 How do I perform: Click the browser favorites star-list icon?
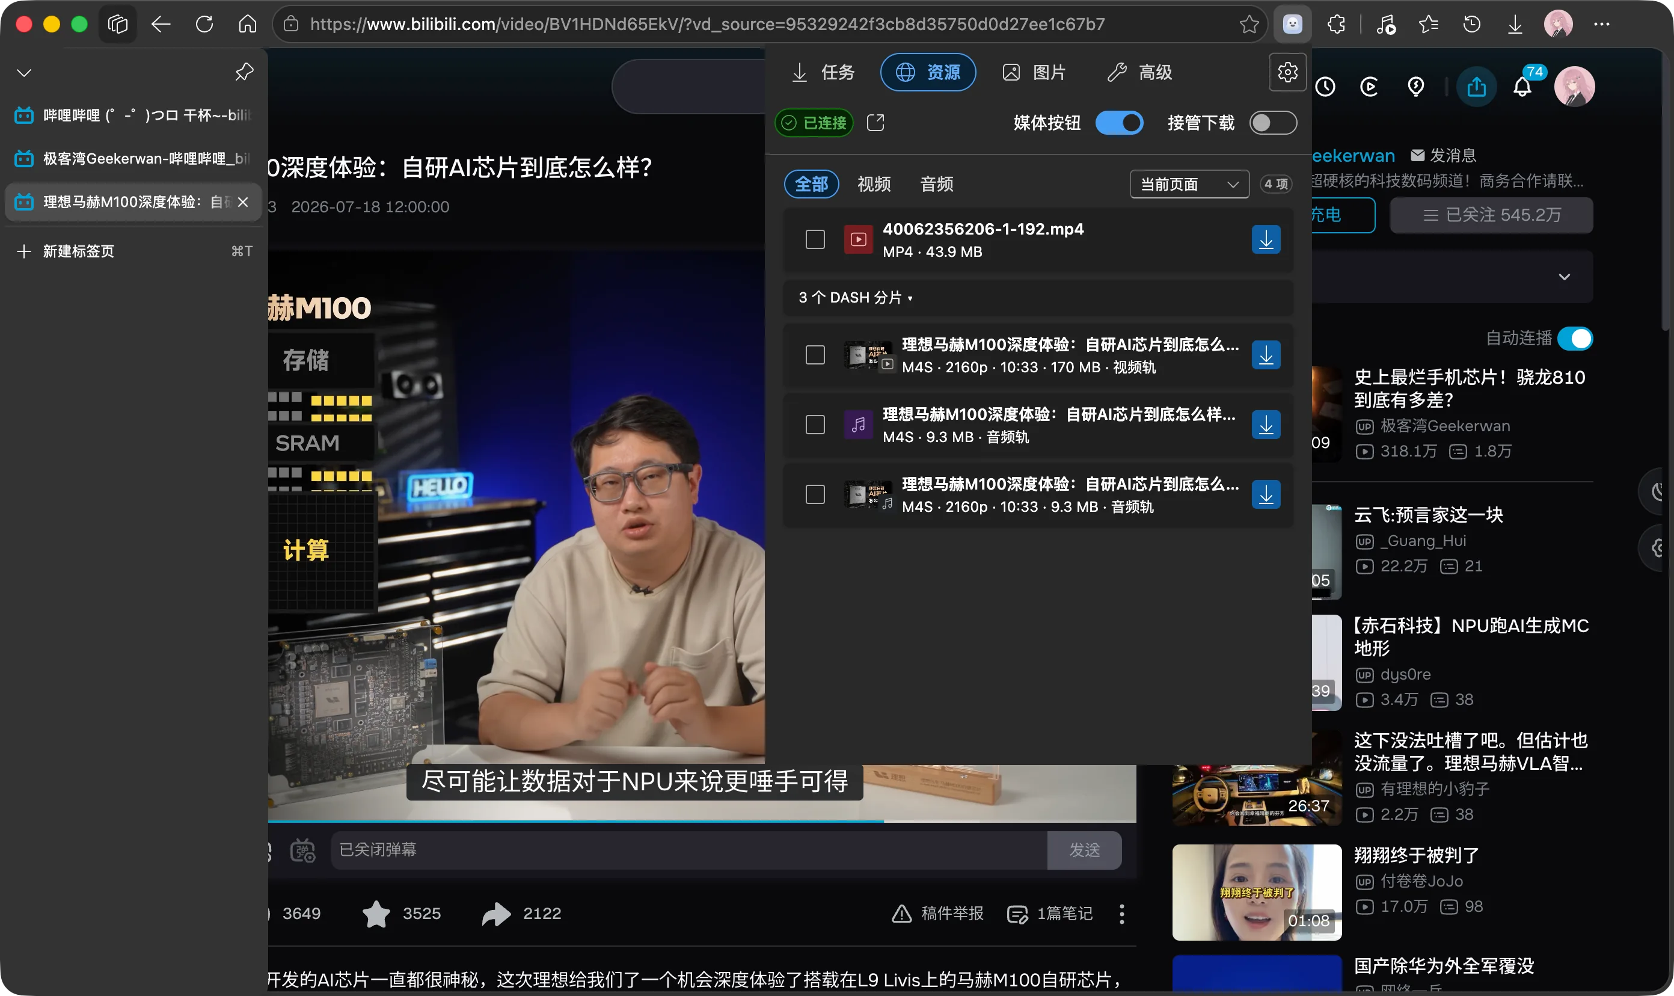(x=1429, y=25)
